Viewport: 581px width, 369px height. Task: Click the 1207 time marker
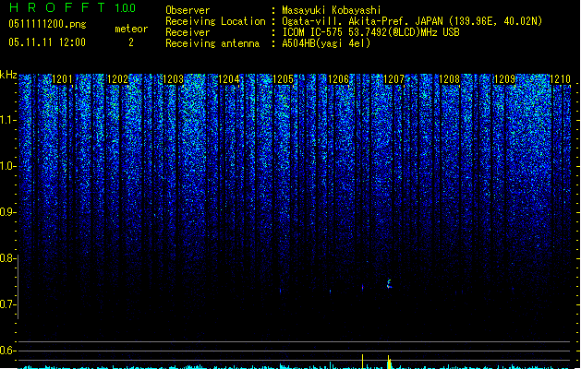pos(393,79)
